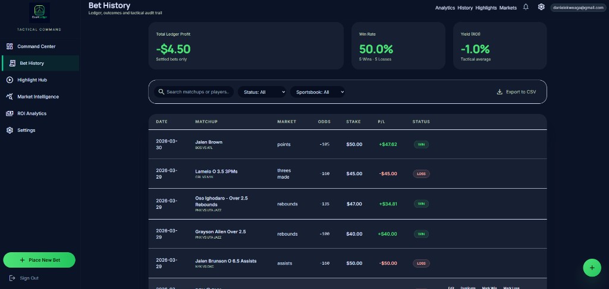Go to Markets in top navigation
Image resolution: width=609 pixels, height=289 pixels.
[508, 8]
